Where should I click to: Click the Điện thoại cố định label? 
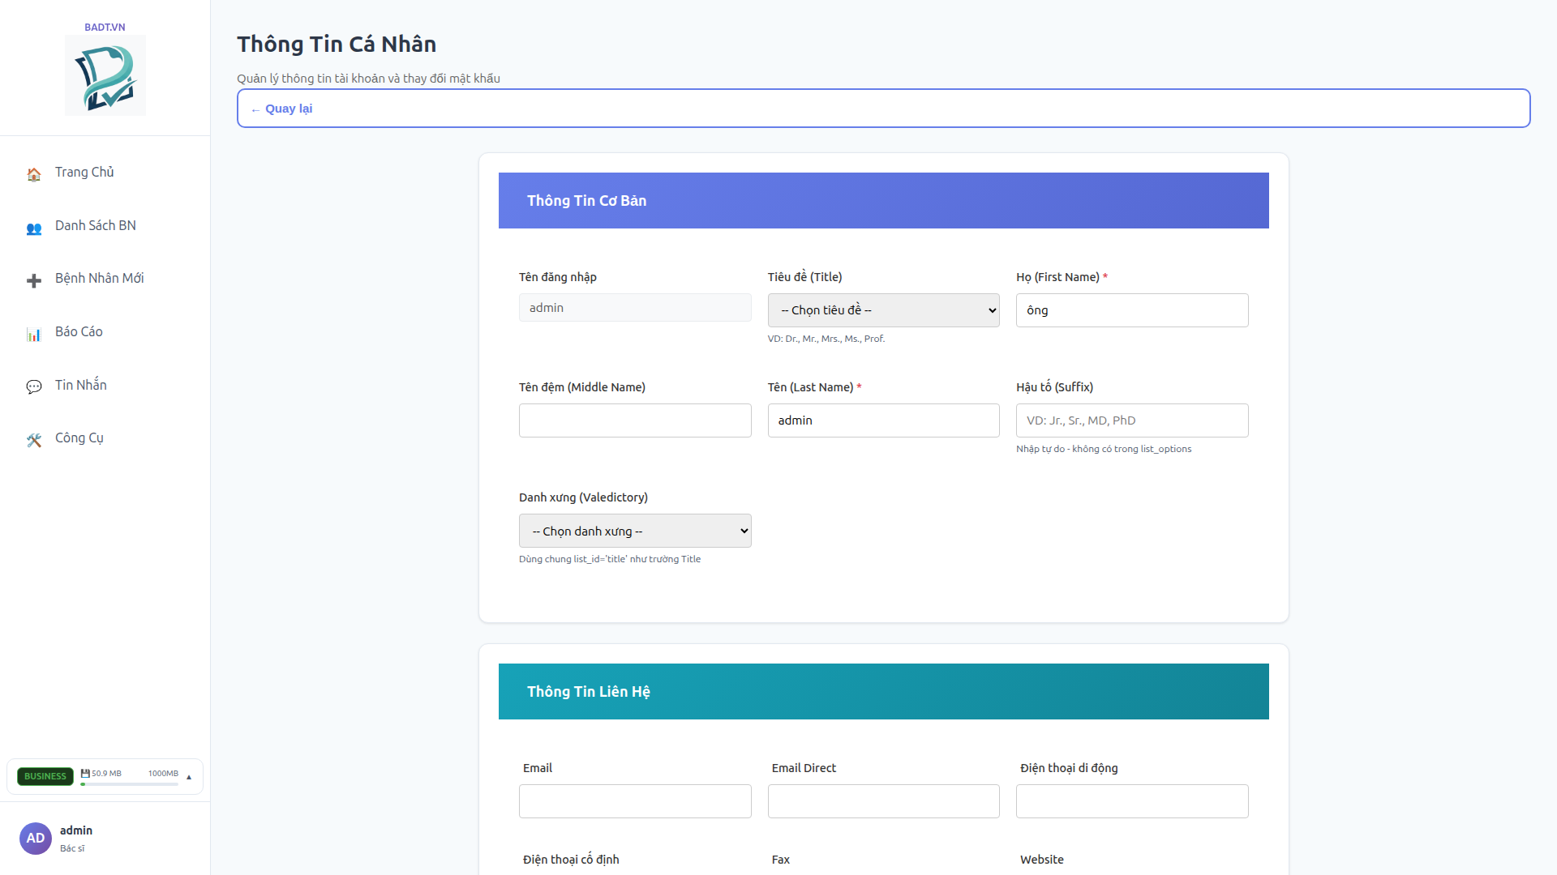(571, 860)
